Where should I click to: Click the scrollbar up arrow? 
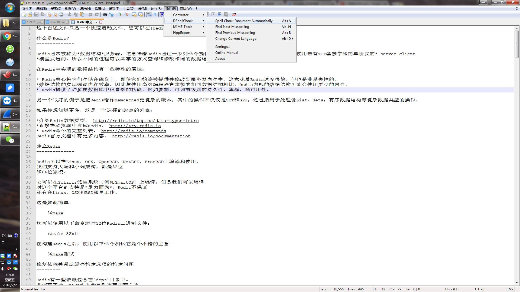(517, 28)
